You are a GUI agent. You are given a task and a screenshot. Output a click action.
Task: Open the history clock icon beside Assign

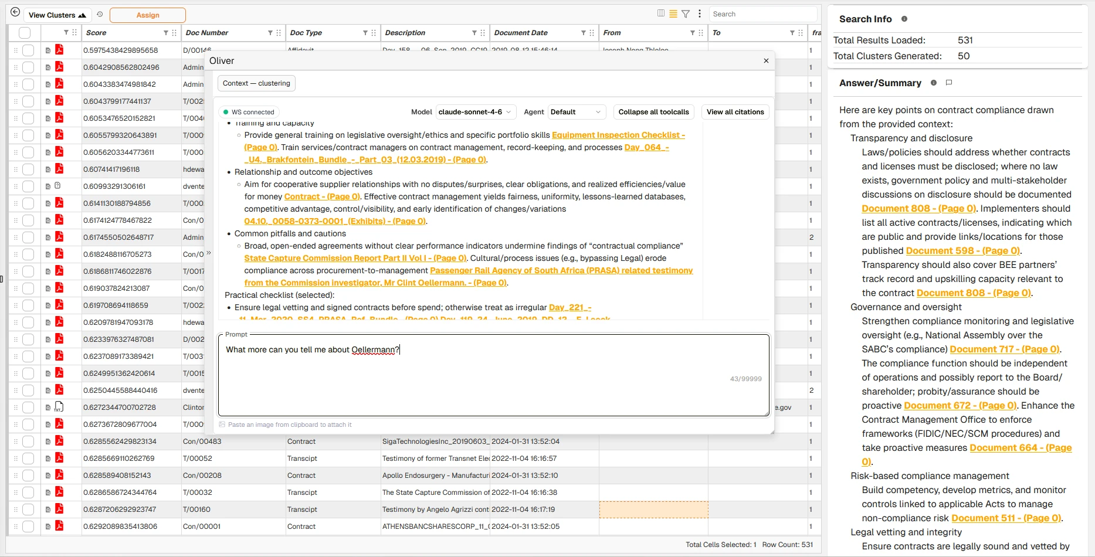coord(100,15)
